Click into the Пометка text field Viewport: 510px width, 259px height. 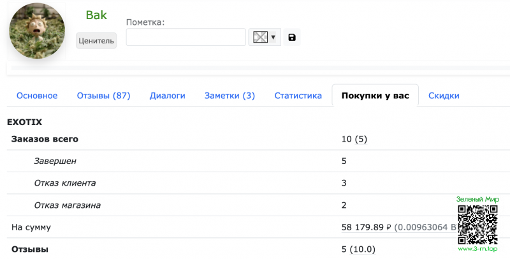(x=186, y=38)
